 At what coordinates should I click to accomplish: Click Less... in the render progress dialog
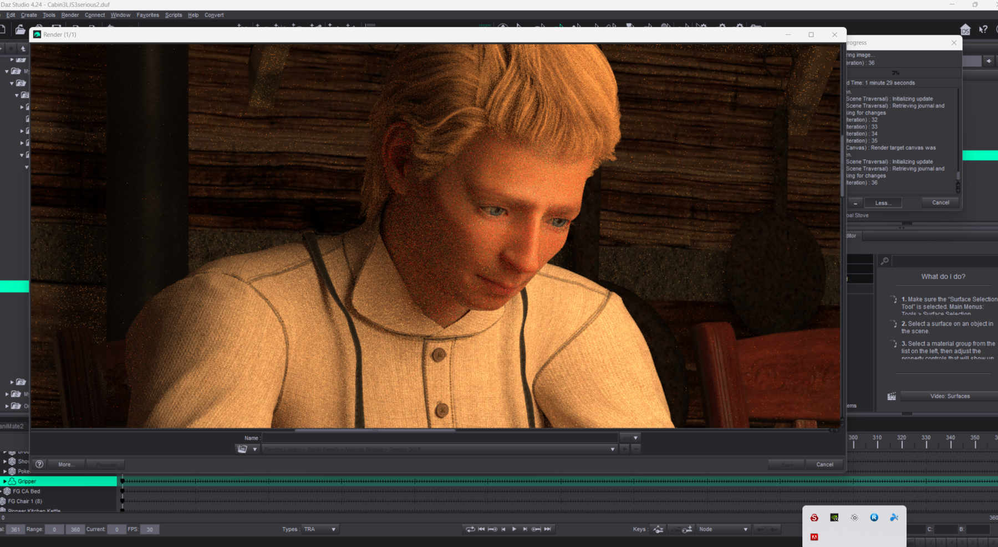(x=883, y=203)
